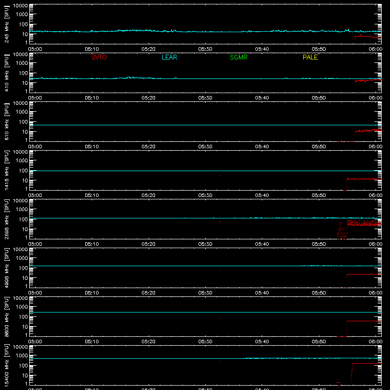Click 05:50 label under the 4995 MHz plot

(319, 293)
